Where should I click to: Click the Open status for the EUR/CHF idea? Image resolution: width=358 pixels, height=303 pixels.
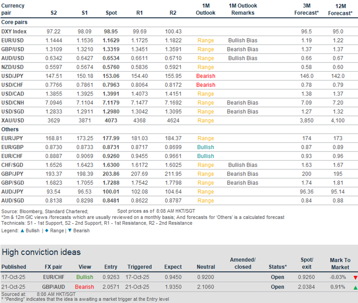click(x=277, y=277)
